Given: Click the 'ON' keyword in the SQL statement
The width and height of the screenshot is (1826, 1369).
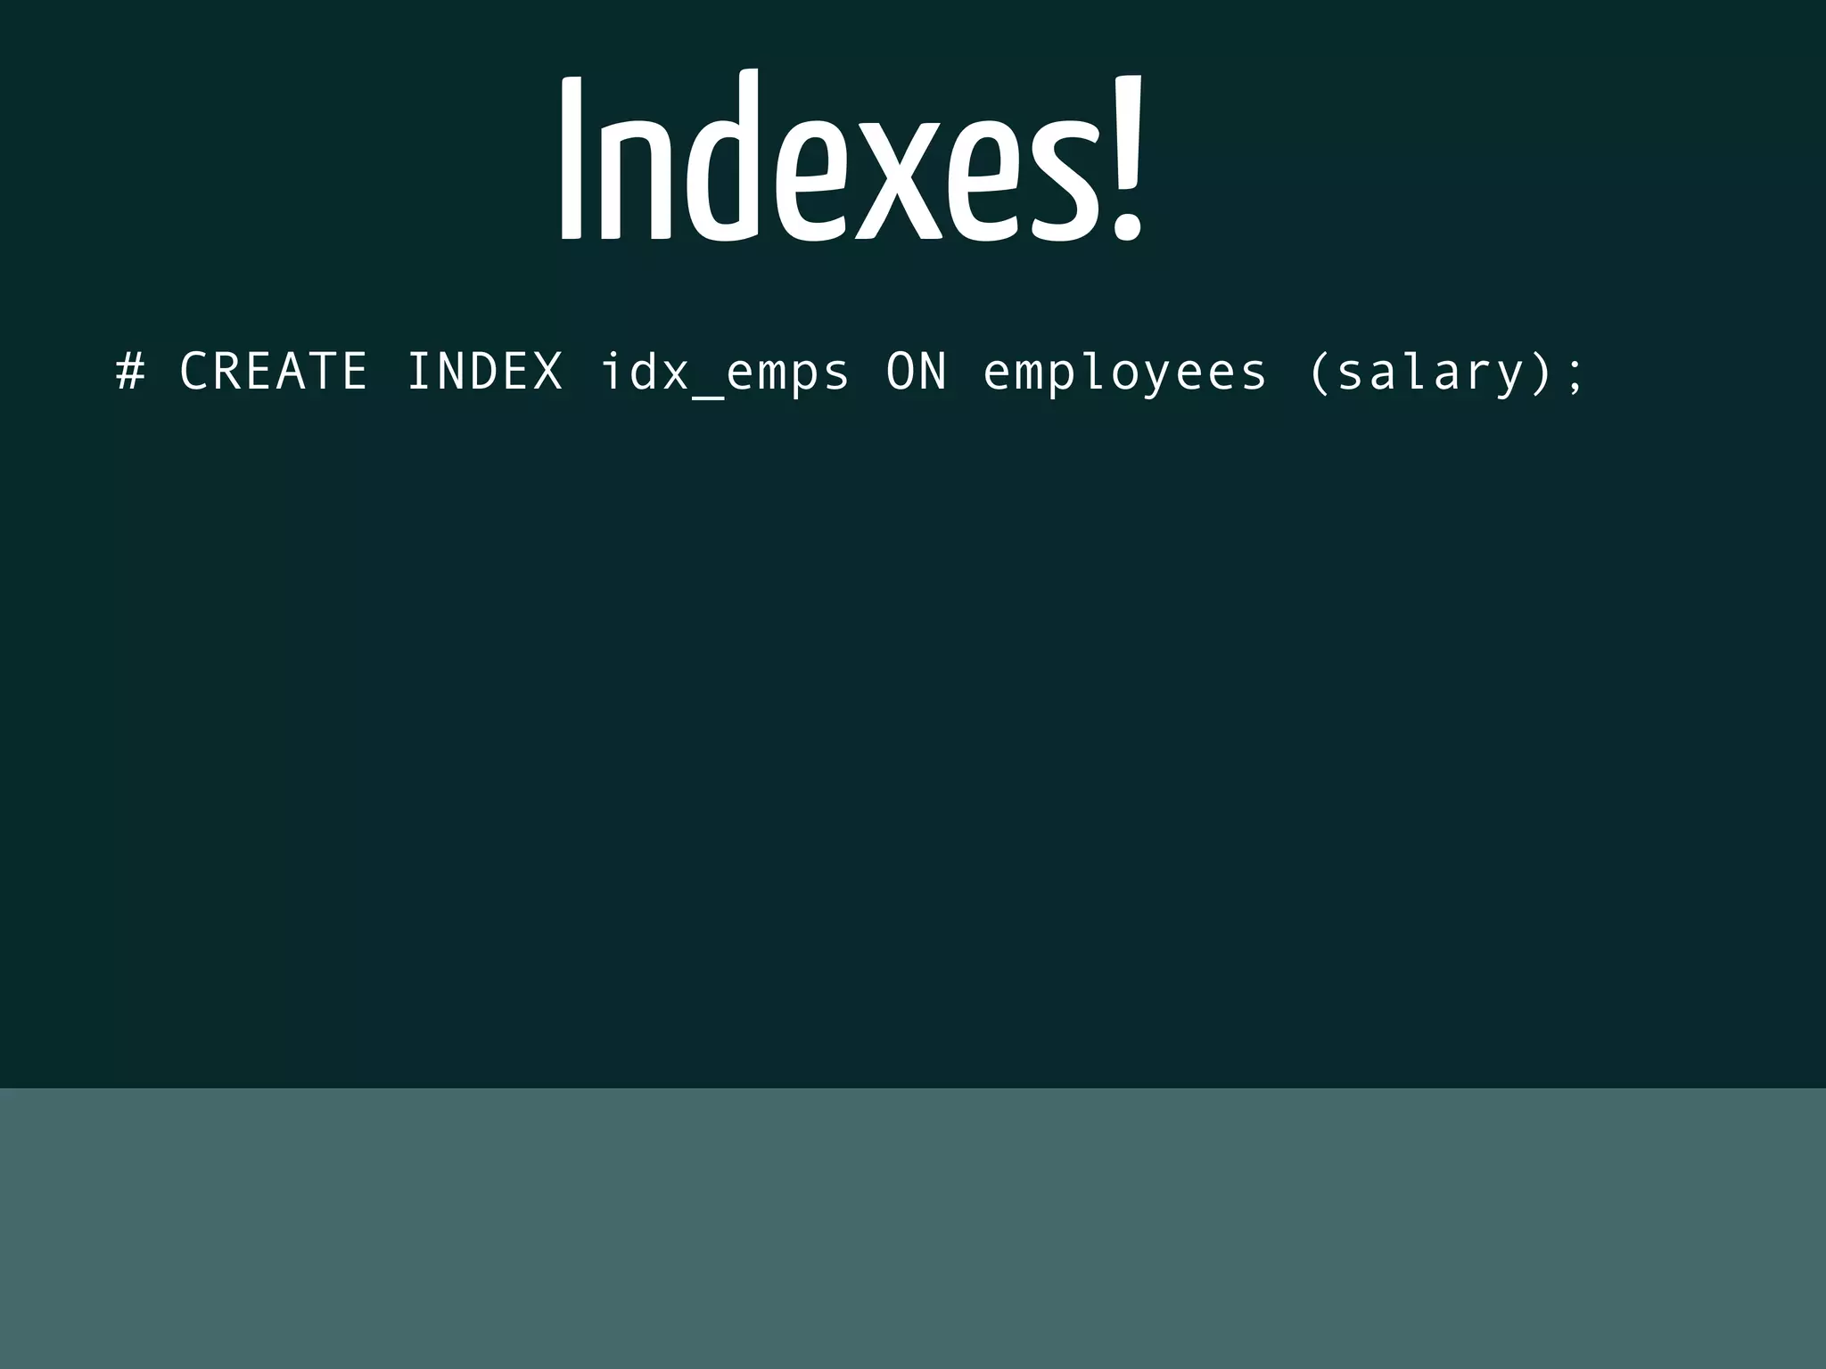Looking at the screenshot, I should (916, 371).
